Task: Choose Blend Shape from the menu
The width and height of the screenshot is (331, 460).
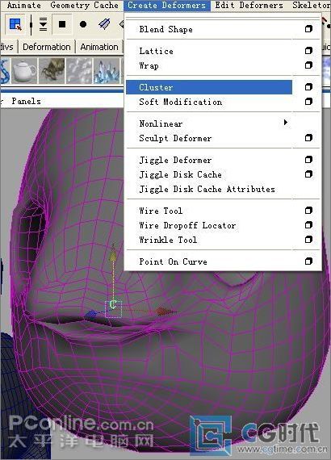Action: [165, 29]
